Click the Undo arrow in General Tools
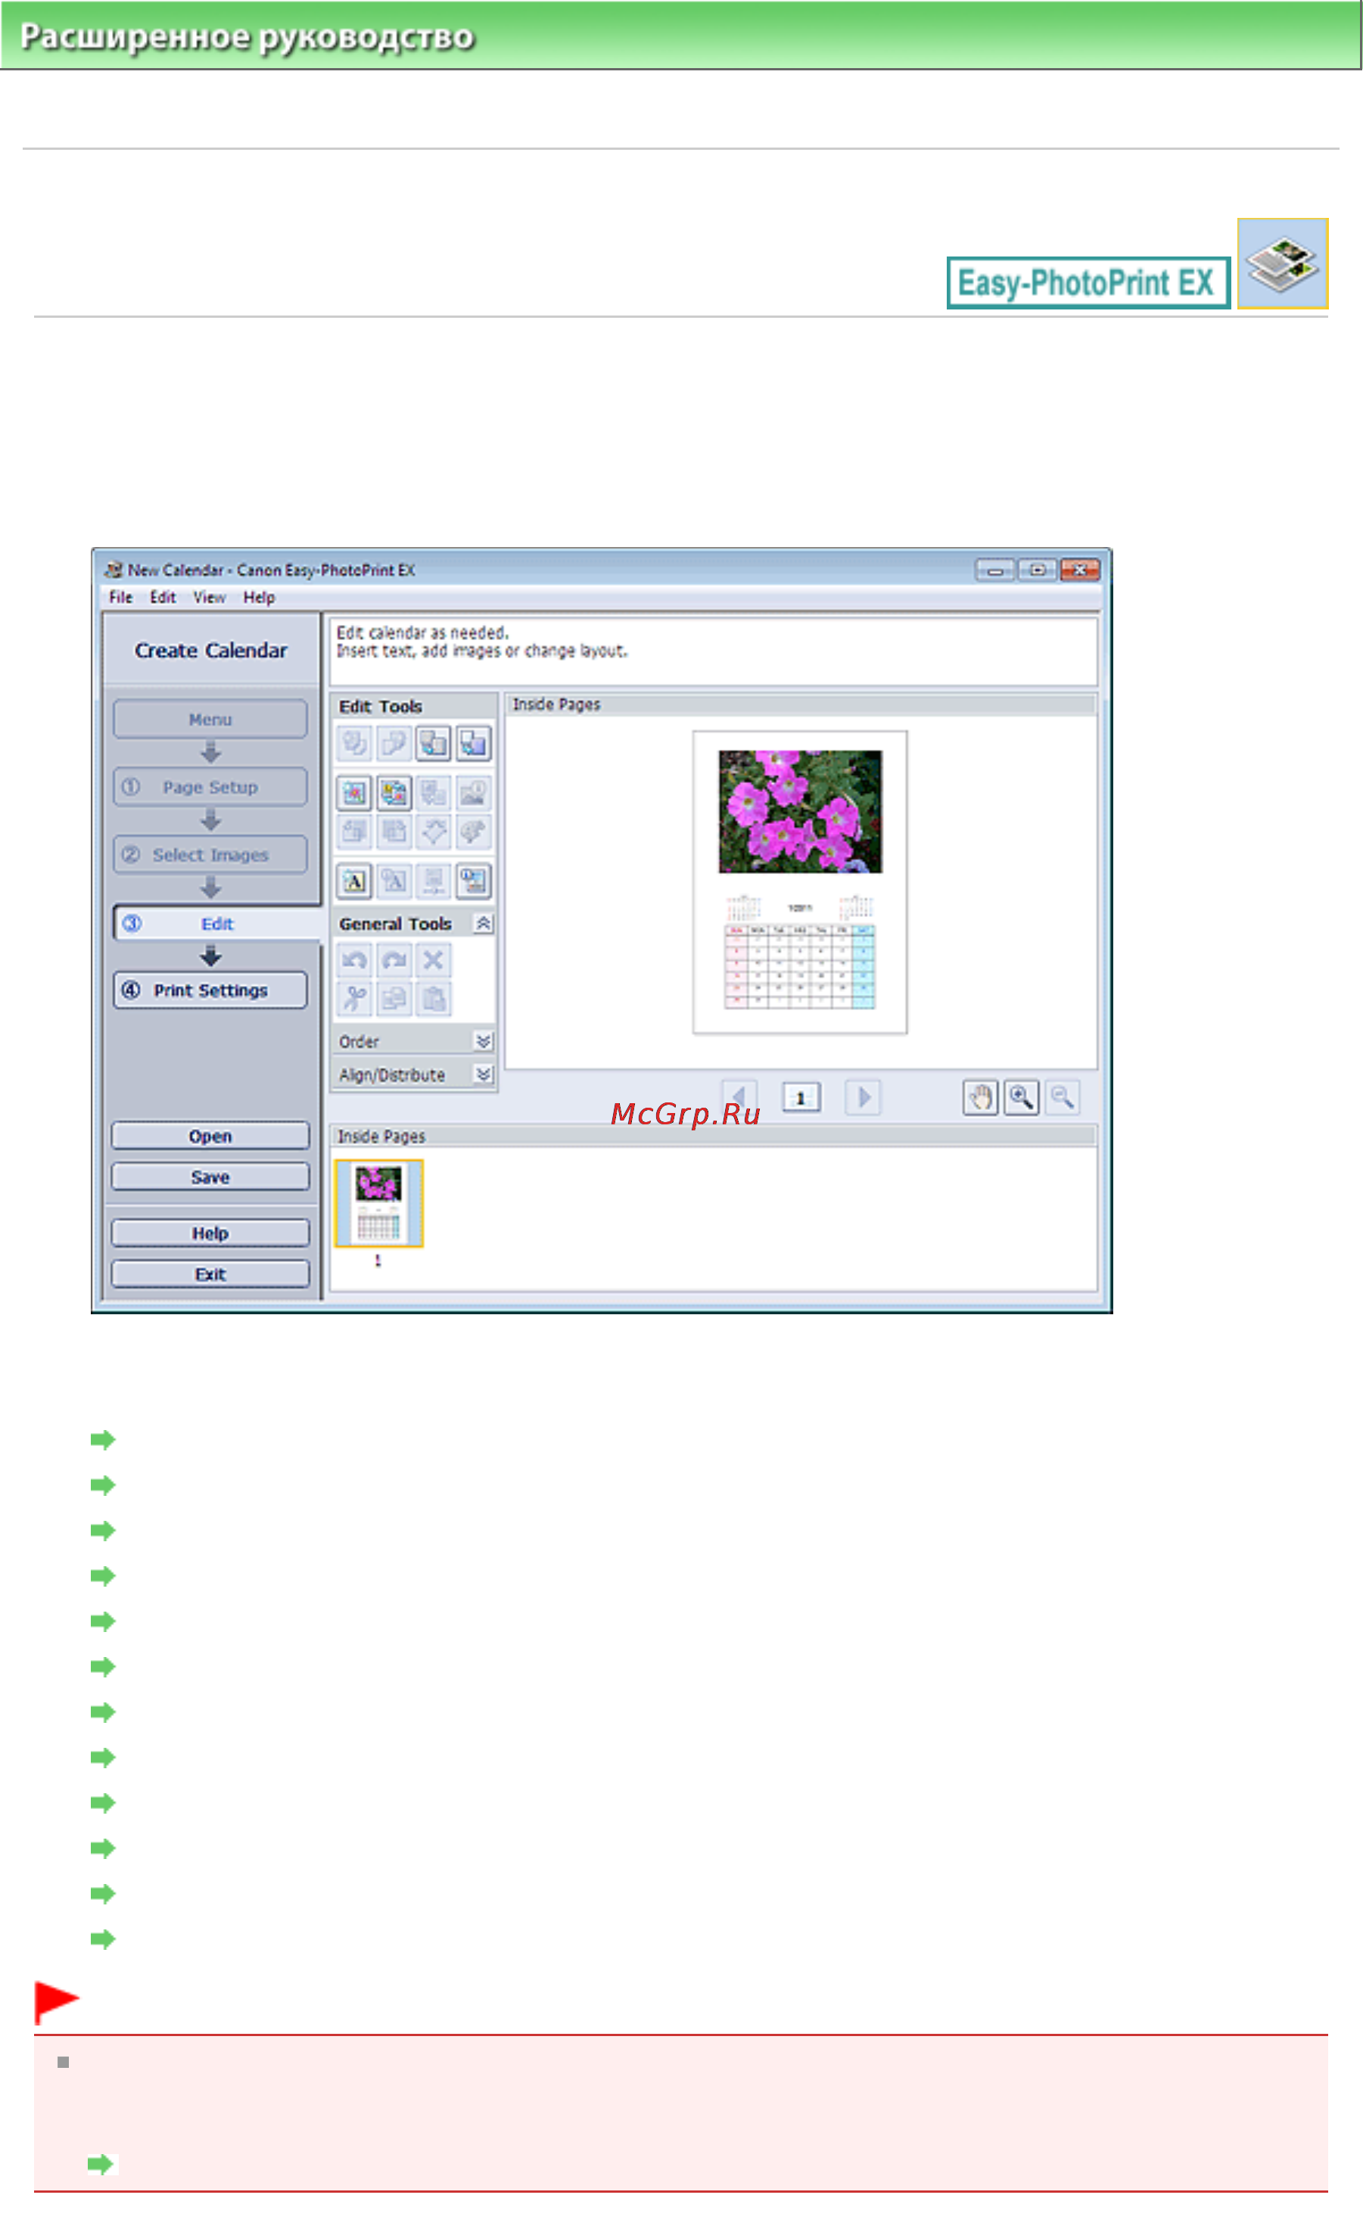1363x2226 pixels. tap(354, 959)
